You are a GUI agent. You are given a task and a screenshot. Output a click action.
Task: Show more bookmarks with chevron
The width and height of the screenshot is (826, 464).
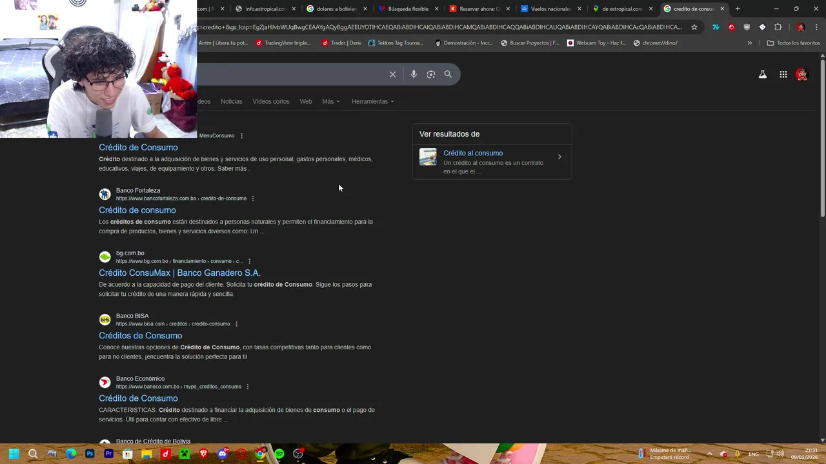tap(750, 43)
